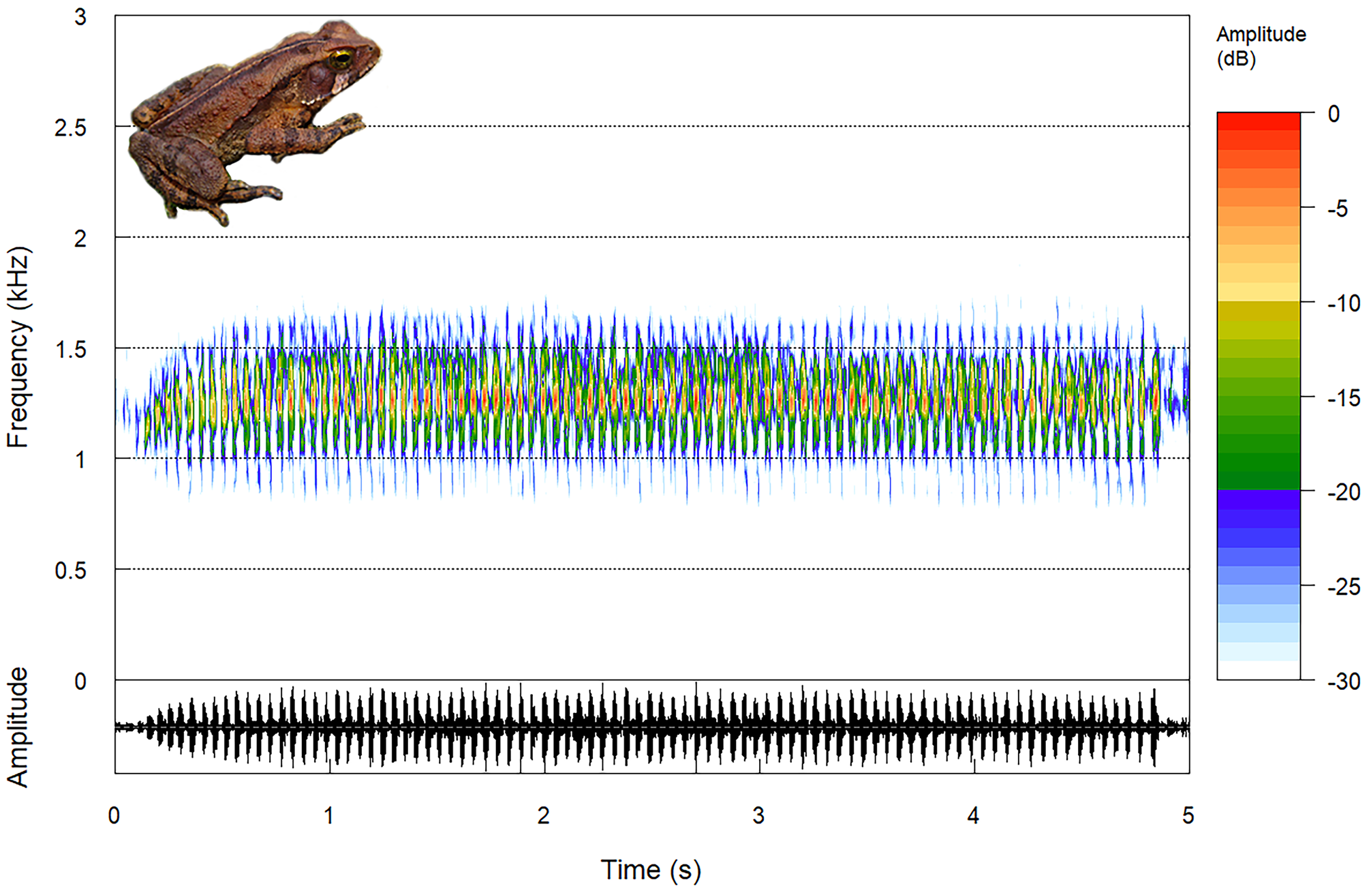Screen dimensions: 1371x895
Task: Click the '1.5' frequency tick label
Action: [71, 350]
